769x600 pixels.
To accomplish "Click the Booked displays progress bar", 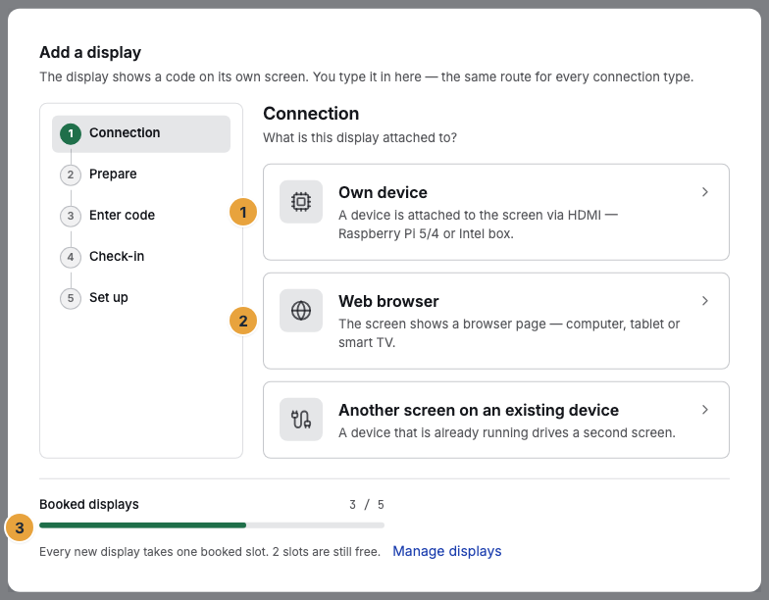I will pos(212,525).
